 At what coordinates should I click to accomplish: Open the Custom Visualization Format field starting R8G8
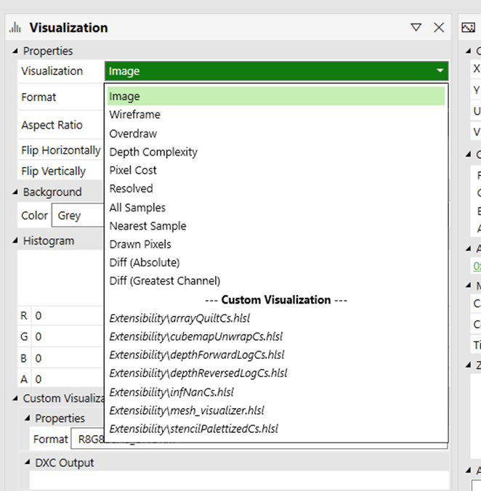[x=259, y=439]
